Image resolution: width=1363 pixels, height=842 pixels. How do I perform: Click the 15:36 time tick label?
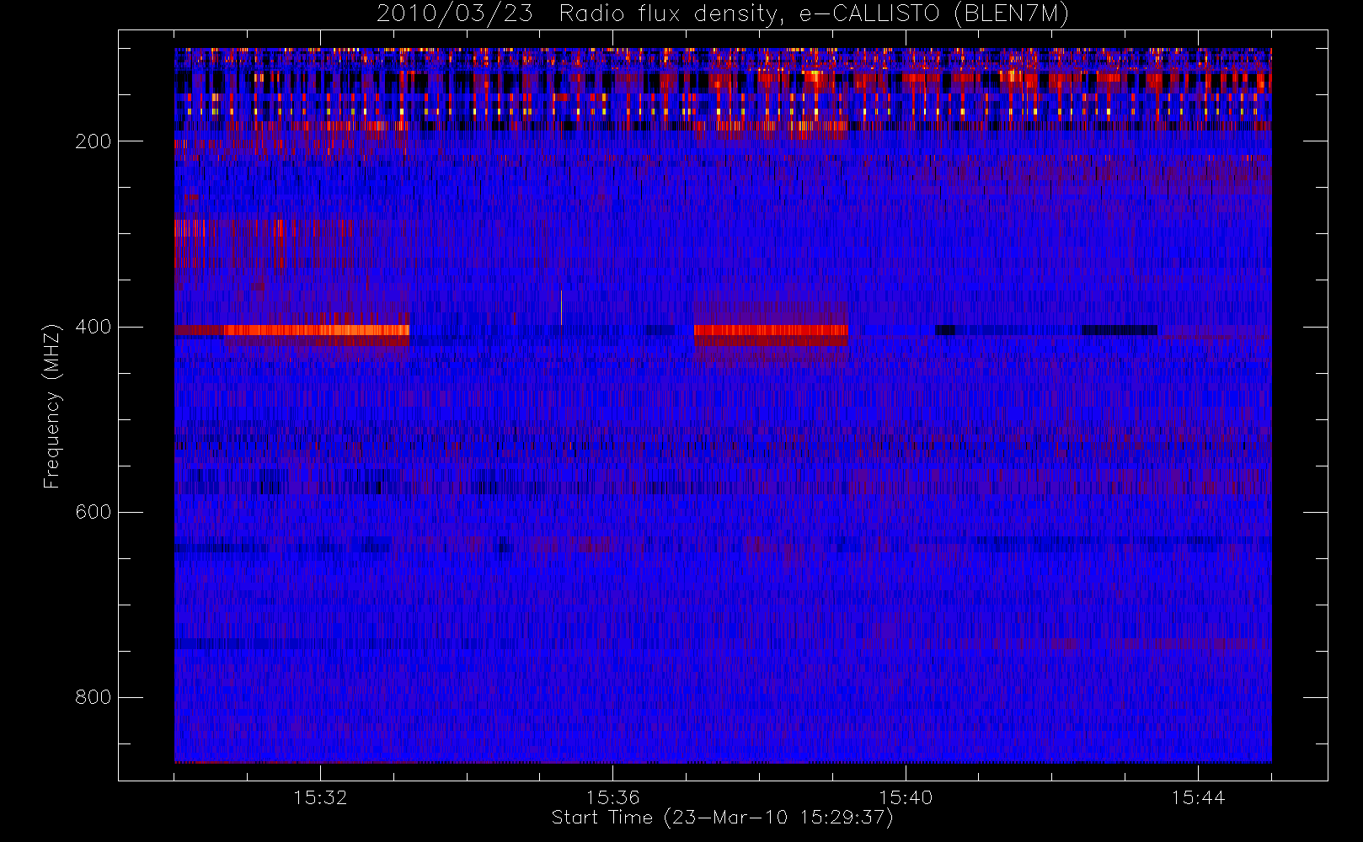612,797
